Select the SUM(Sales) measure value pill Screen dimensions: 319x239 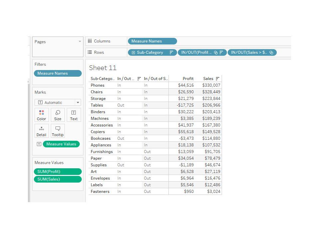pos(58,179)
